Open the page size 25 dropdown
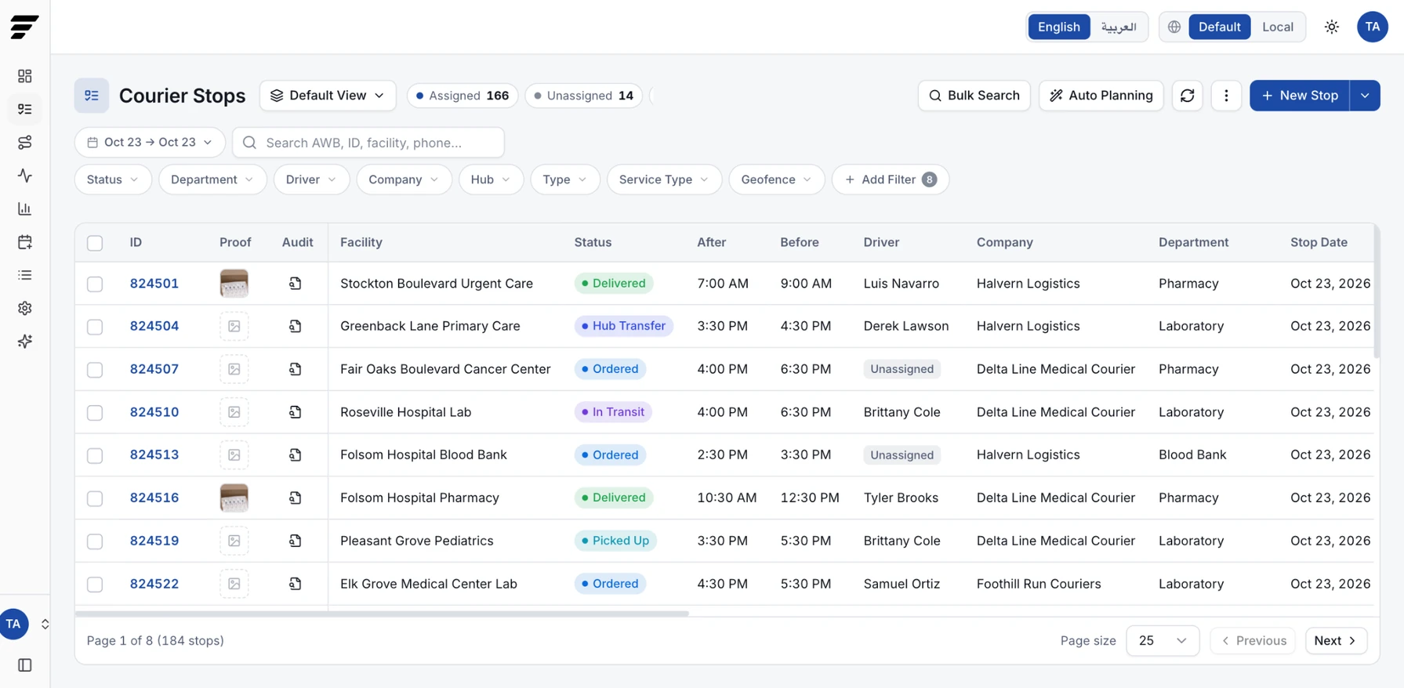The width and height of the screenshot is (1404, 688). click(x=1163, y=641)
